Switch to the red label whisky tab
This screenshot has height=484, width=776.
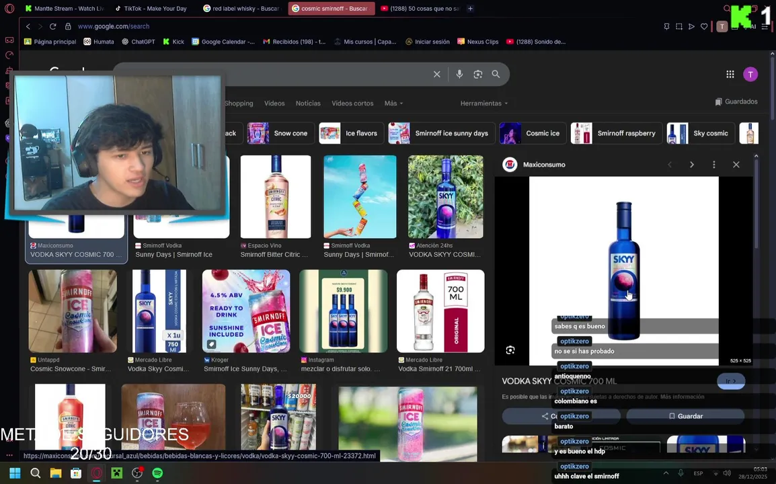coord(241,9)
